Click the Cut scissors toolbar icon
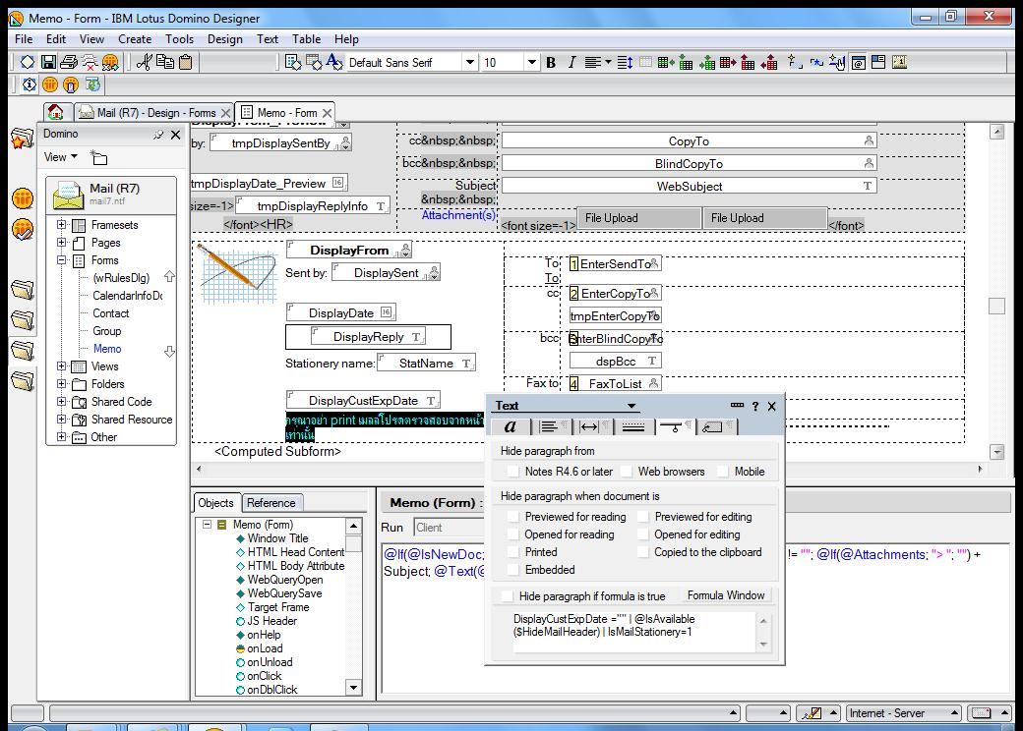This screenshot has height=731, width=1023. coord(145,62)
